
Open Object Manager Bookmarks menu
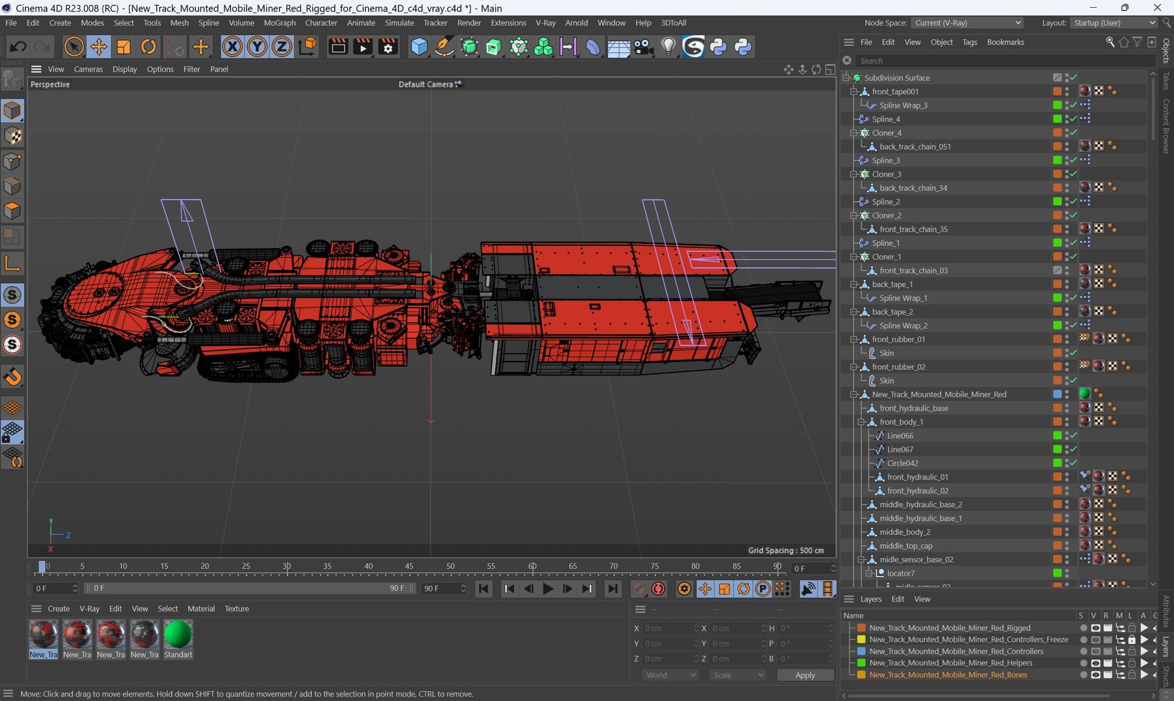(x=1005, y=42)
